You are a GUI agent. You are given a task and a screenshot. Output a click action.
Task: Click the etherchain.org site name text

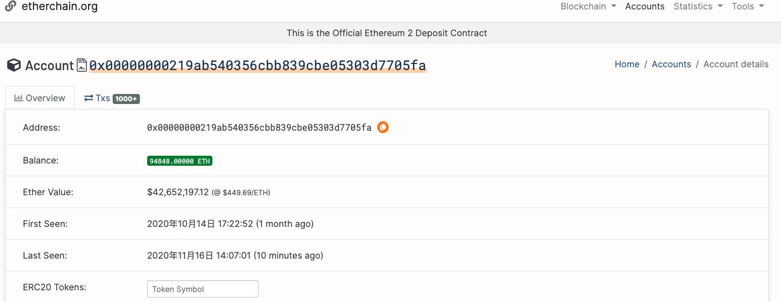click(59, 7)
